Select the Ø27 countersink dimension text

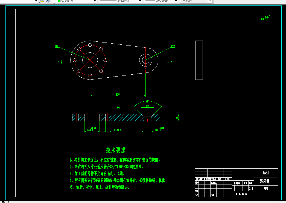tap(148, 107)
